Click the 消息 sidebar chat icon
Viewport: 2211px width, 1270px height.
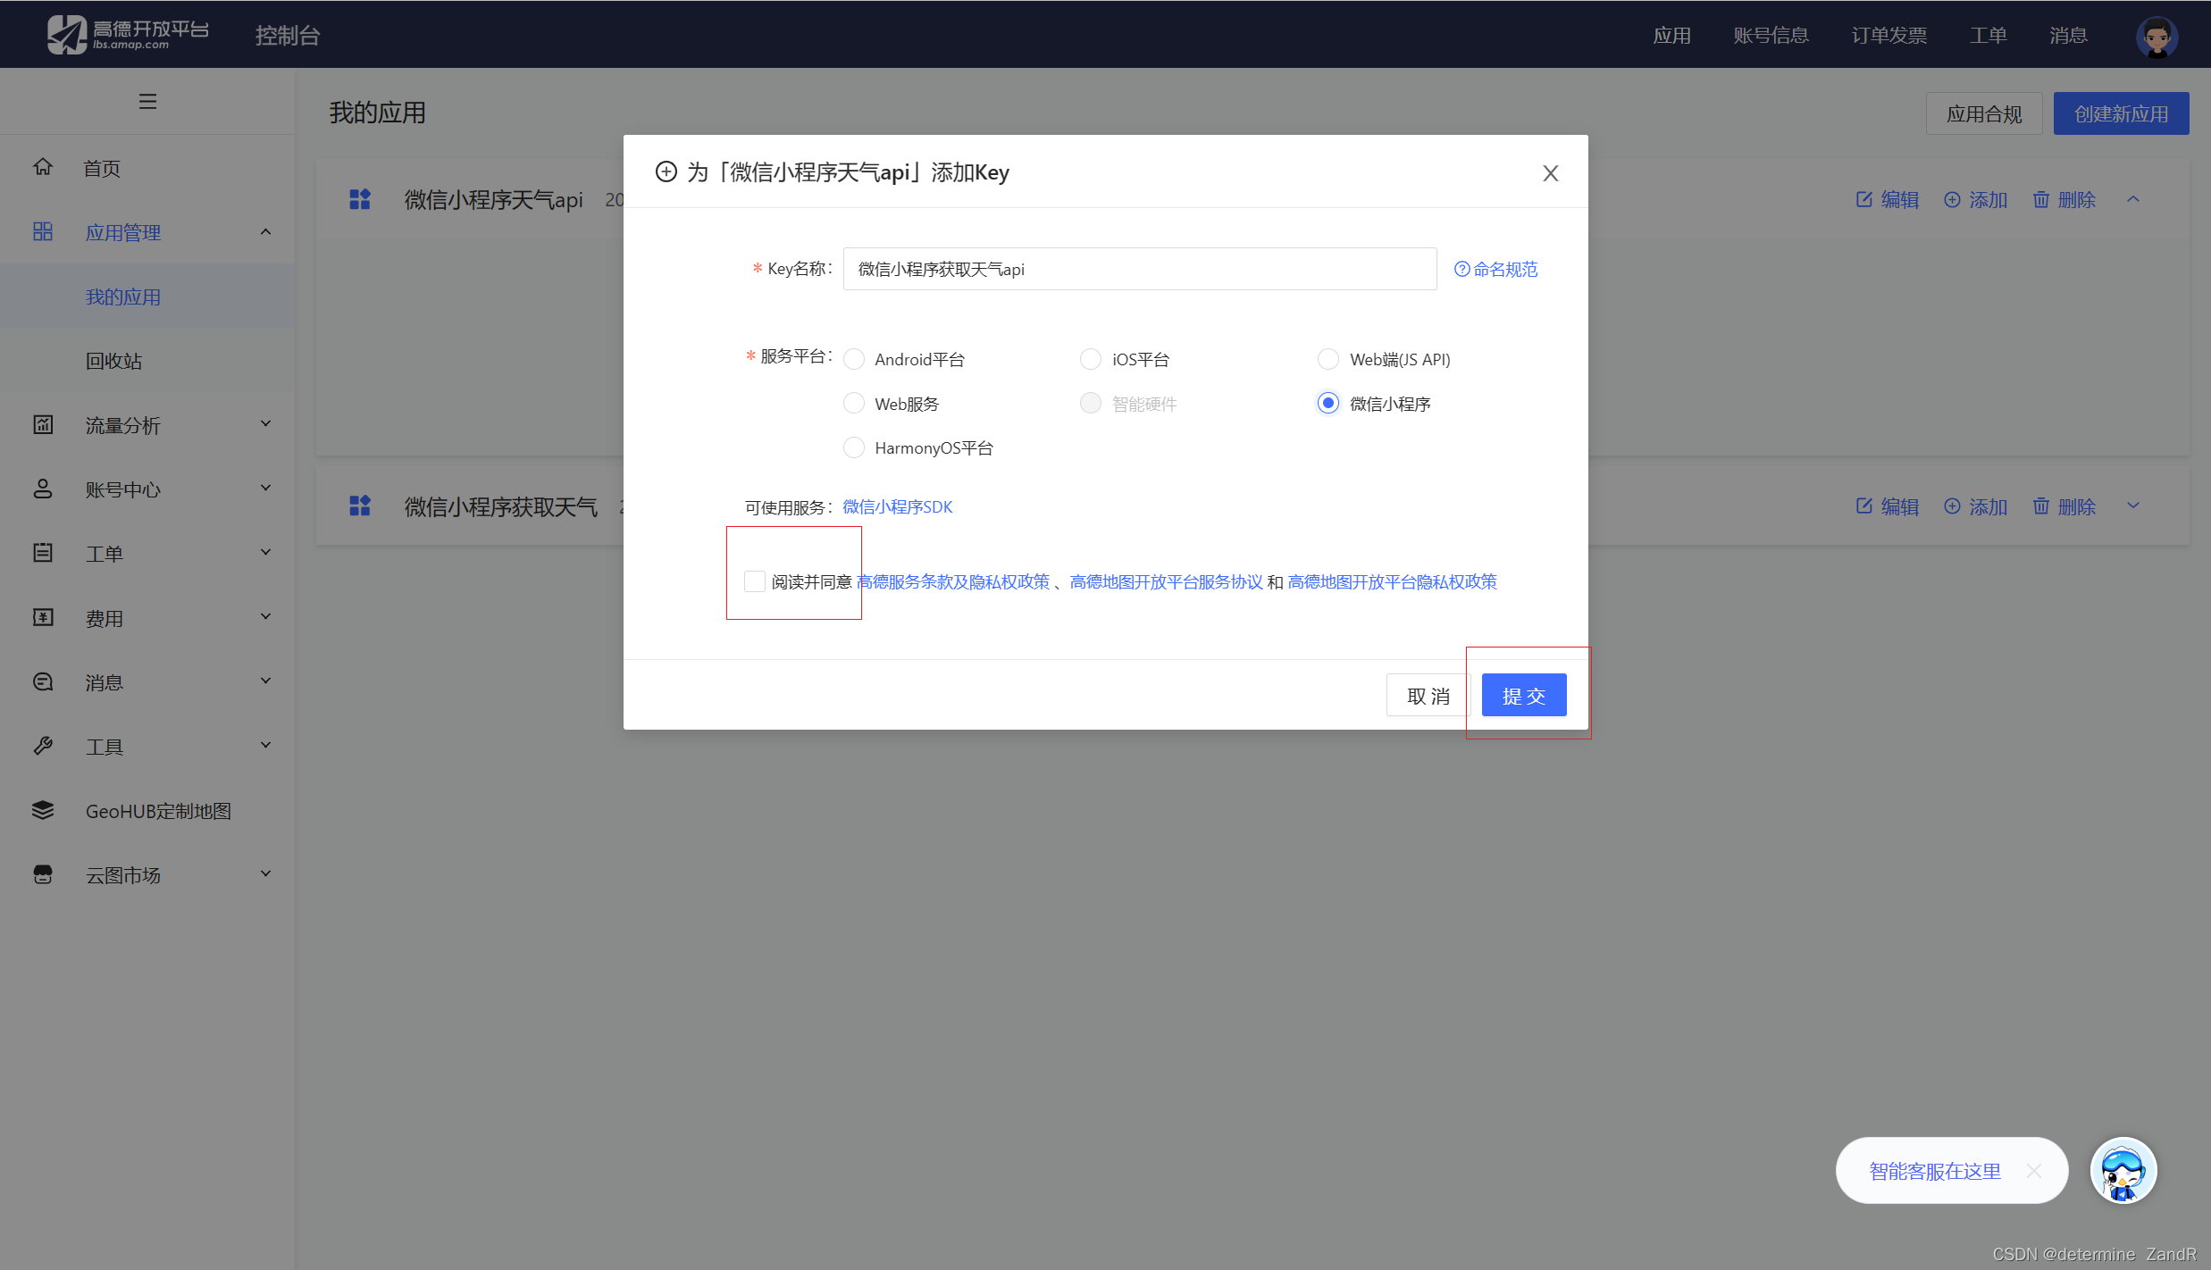43,681
